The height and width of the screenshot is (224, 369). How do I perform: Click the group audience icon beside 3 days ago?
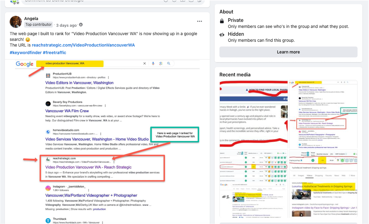click(81, 25)
